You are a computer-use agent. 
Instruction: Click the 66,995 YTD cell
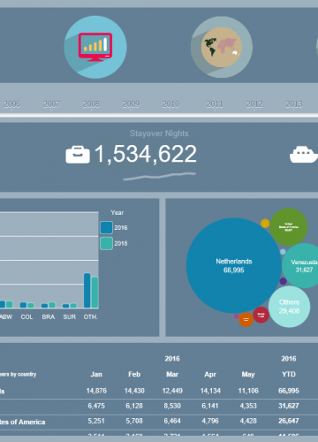pos(289,391)
